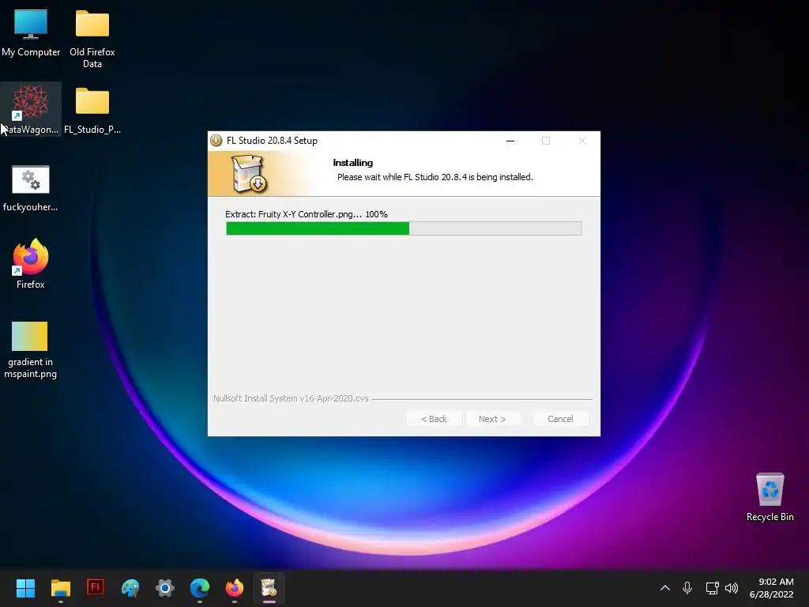
Task: Click the Installing heading text
Action: click(353, 163)
